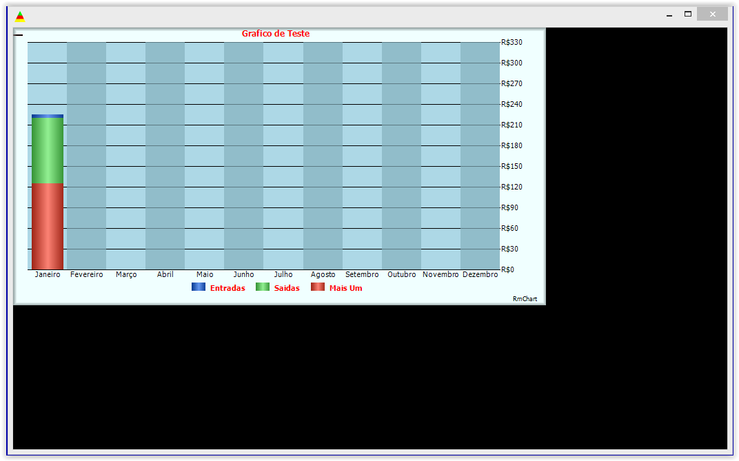Click the R$150 axis value
The height and width of the screenshot is (461, 739).
click(512, 166)
